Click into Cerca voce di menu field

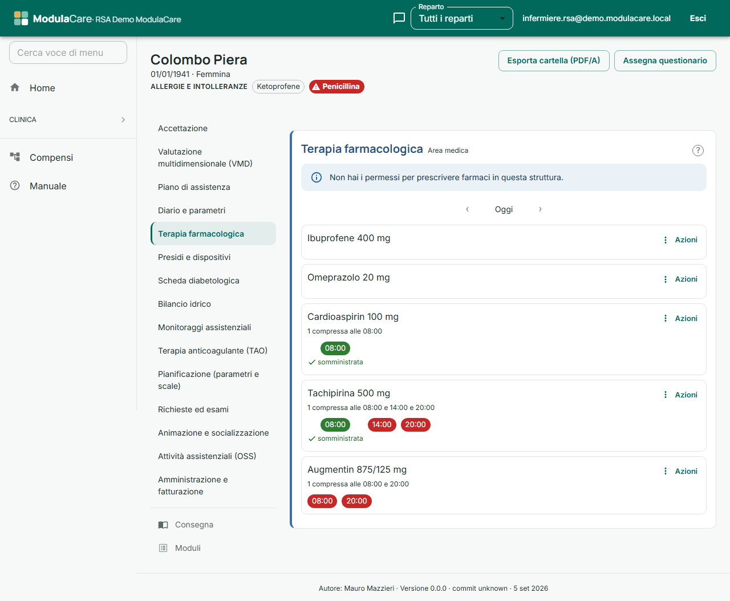point(68,52)
